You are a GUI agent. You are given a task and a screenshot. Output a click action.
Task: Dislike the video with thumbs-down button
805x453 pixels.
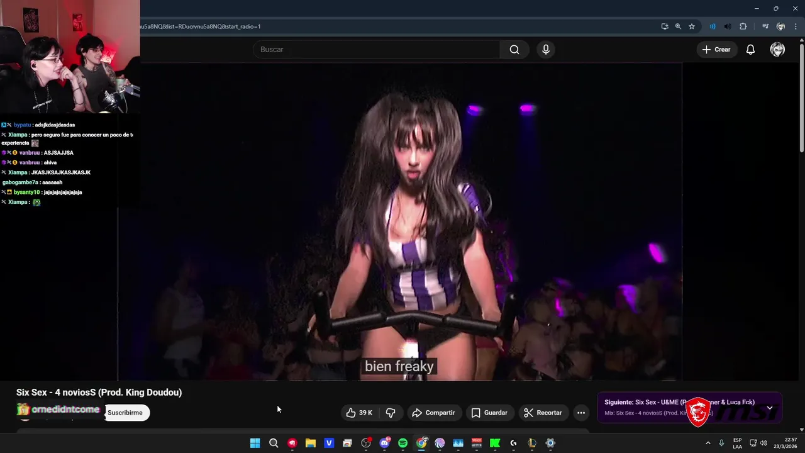click(391, 413)
